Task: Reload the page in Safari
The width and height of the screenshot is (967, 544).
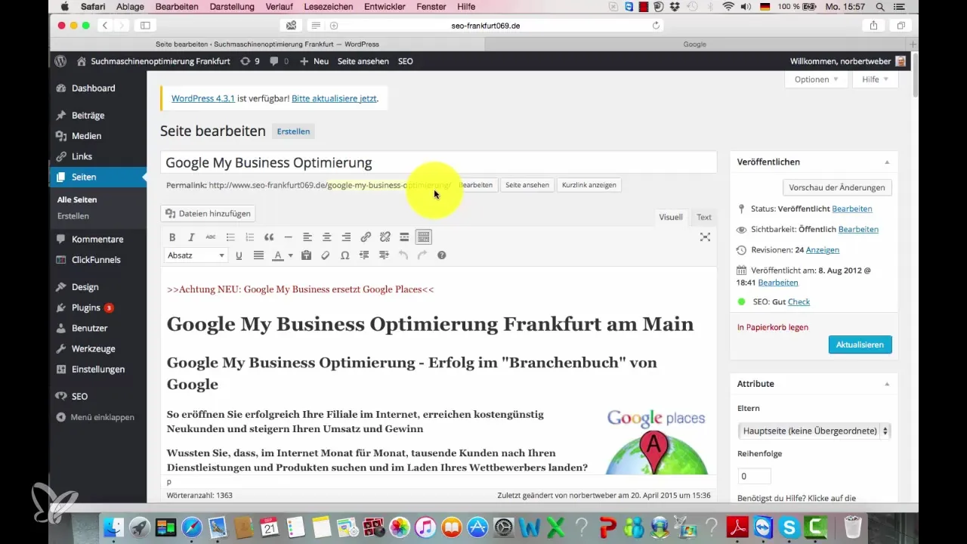Action: pyautogui.click(x=656, y=25)
